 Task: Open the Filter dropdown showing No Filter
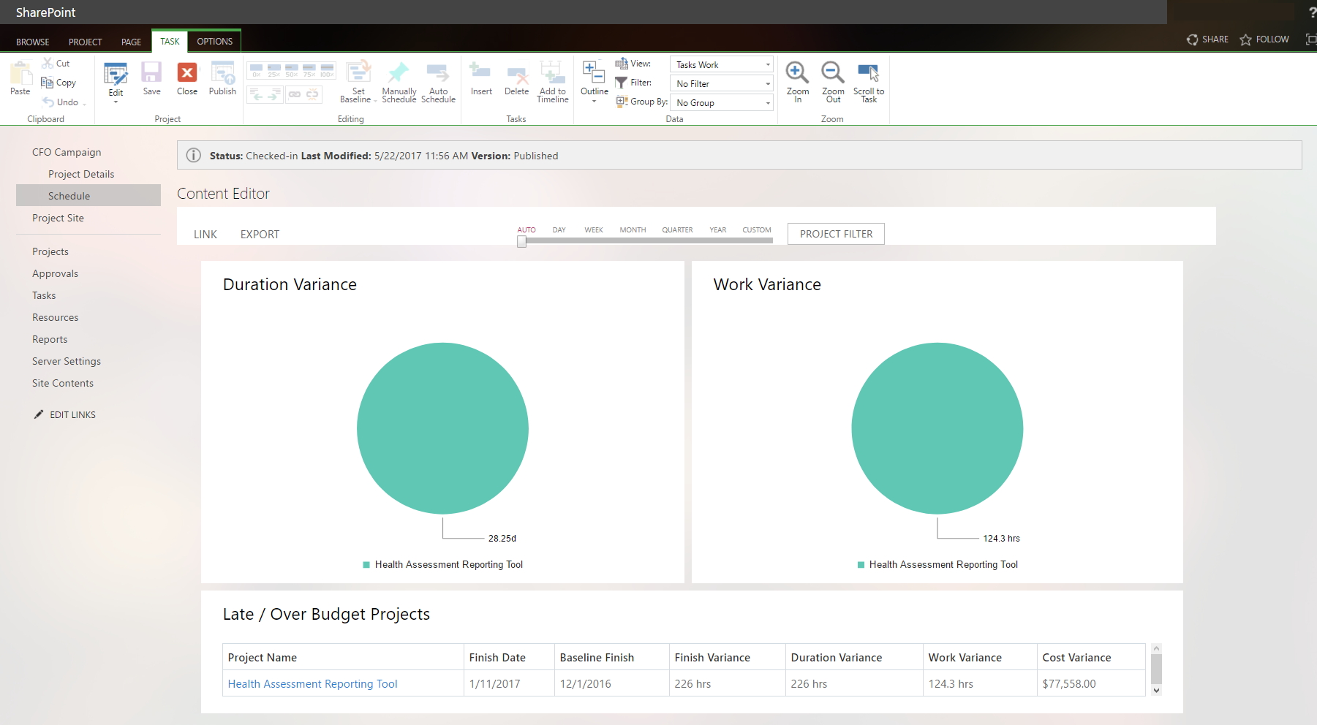pos(721,83)
